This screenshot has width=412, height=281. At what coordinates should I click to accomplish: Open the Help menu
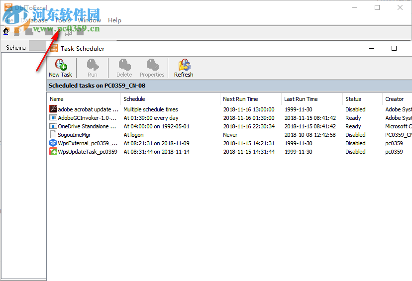(x=114, y=20)
